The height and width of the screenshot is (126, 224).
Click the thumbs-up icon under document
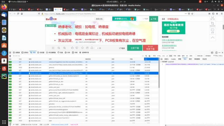click(72, 48)
